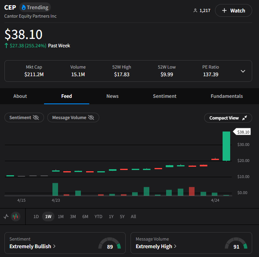Set chart range to 1Y
Screen dimensions: 259x257
click(111, 217)
